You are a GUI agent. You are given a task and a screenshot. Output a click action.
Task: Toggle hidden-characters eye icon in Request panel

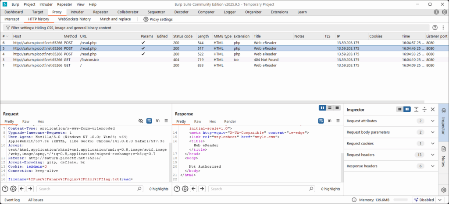coord(141,121)
